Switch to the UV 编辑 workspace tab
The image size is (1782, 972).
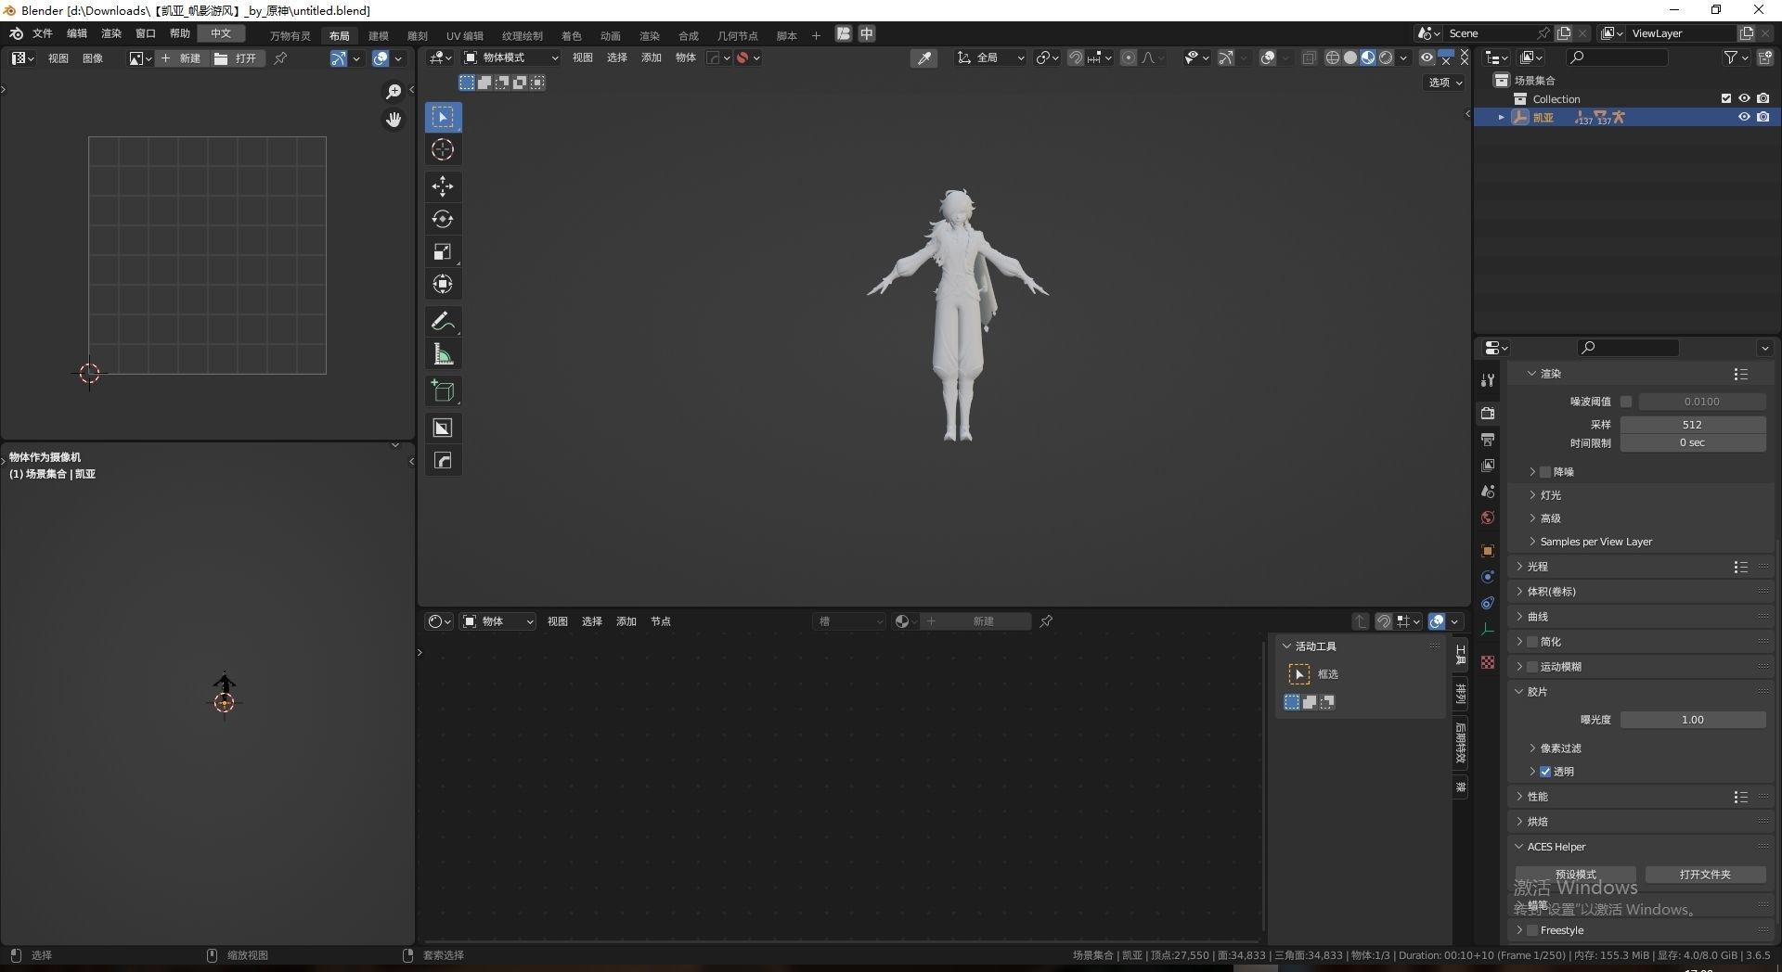[465, 36]
